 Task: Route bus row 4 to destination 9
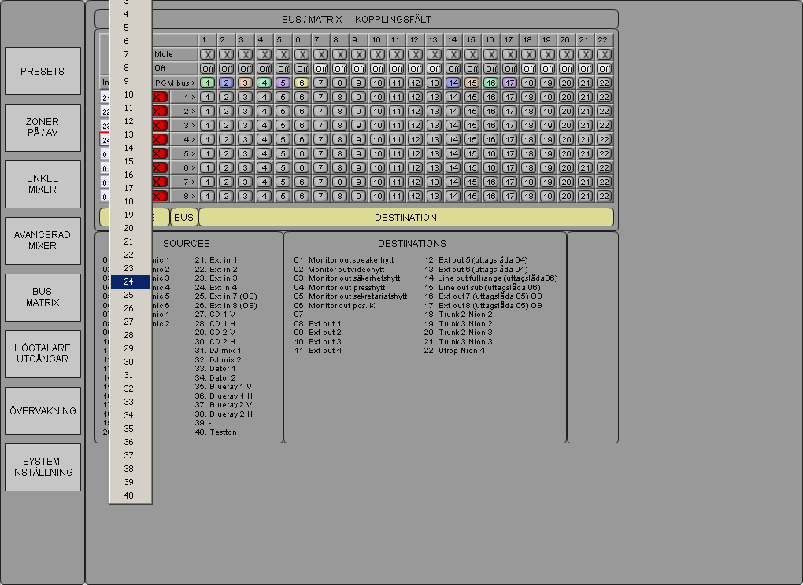[358, 139]
